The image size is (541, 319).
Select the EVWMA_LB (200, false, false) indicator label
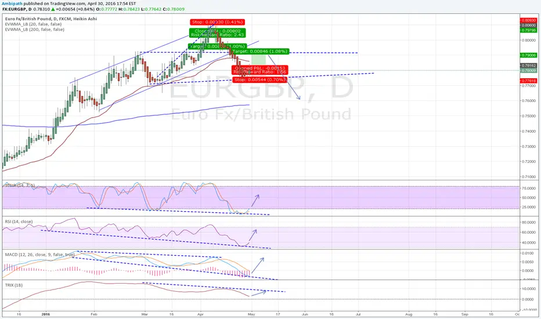(34, 30)
